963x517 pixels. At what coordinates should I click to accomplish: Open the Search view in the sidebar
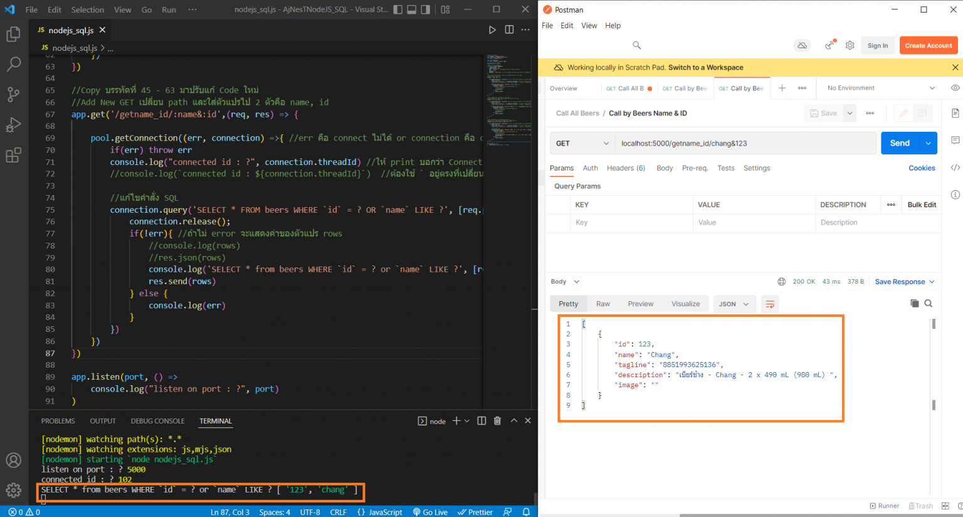click(x=14, y=63)
